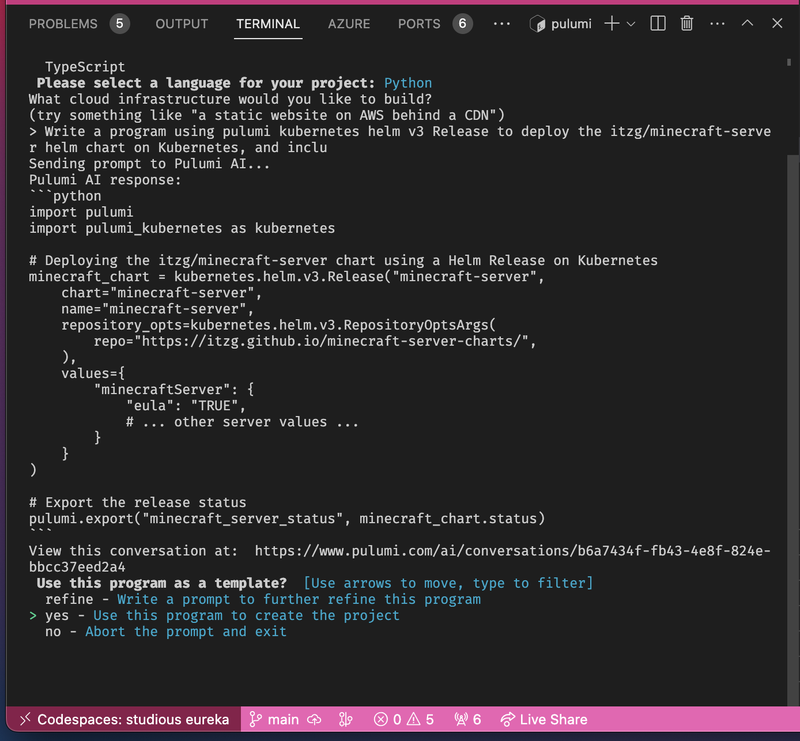Switch to the PORTS tab

[435, 24]
